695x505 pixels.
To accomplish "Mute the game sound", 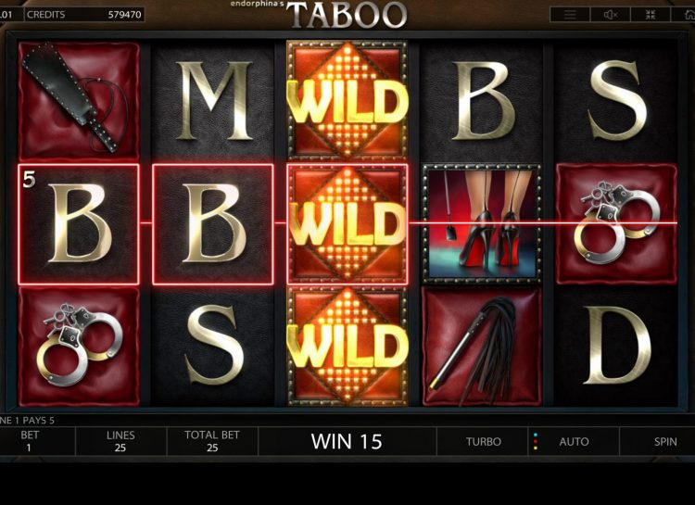I will pos(611,15).
